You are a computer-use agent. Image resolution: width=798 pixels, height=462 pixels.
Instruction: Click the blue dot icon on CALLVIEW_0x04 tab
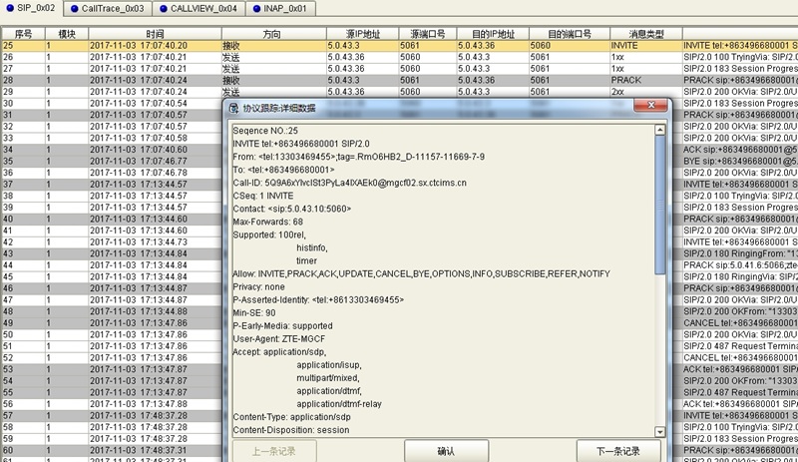click(x=163, y=9)
